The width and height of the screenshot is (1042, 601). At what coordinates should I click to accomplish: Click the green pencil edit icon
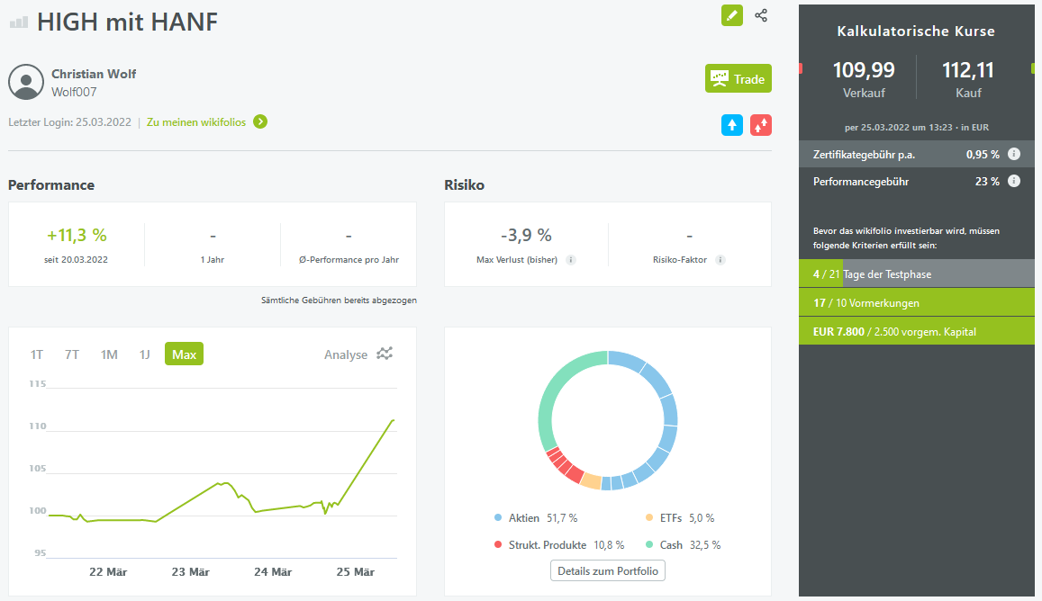732,15
